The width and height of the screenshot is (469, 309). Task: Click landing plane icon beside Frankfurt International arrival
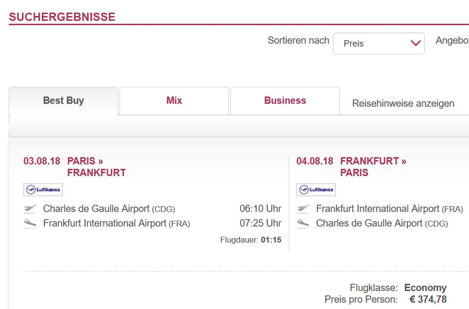30,223
